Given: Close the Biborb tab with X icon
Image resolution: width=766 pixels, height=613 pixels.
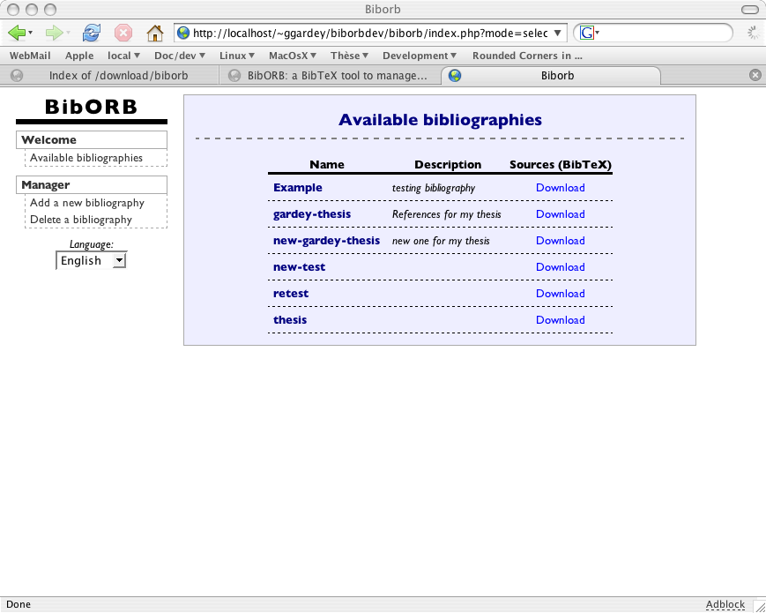Looking at the screenshot, I should pos(755,75).
